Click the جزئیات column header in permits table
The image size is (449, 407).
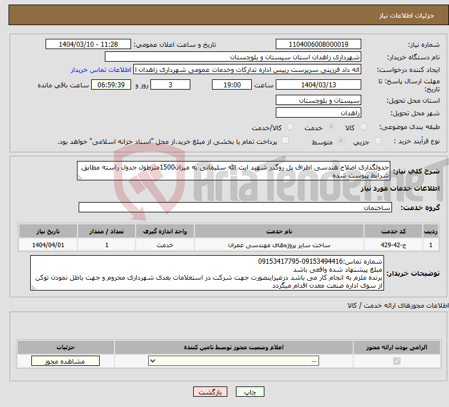tap(66, 347)
